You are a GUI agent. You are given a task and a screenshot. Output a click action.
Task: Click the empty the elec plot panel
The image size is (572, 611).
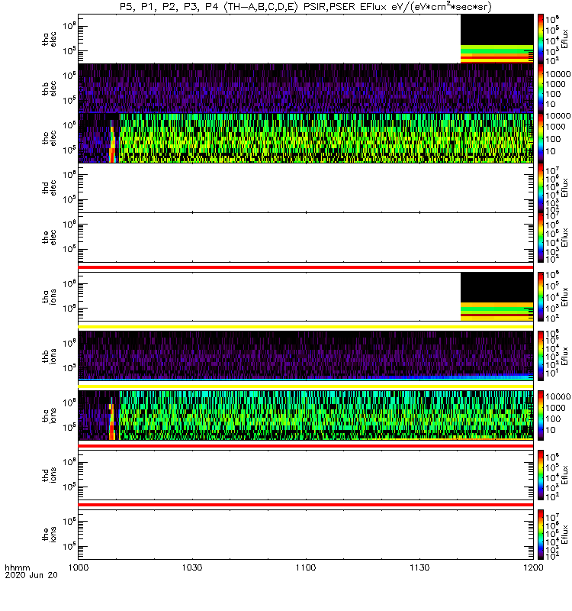pyautogui.click(x=306, y=238)
